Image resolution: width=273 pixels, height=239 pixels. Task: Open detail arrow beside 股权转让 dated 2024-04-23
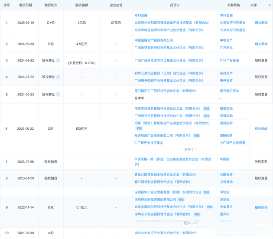point(58,94)
